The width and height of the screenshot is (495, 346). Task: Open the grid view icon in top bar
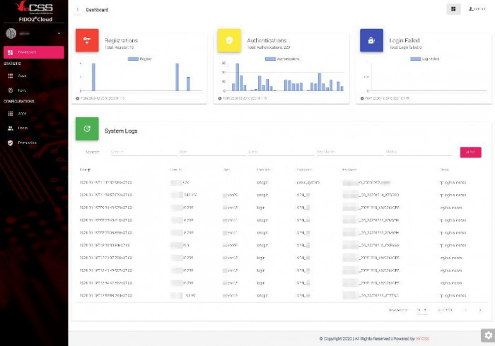(x=453, y=9)
